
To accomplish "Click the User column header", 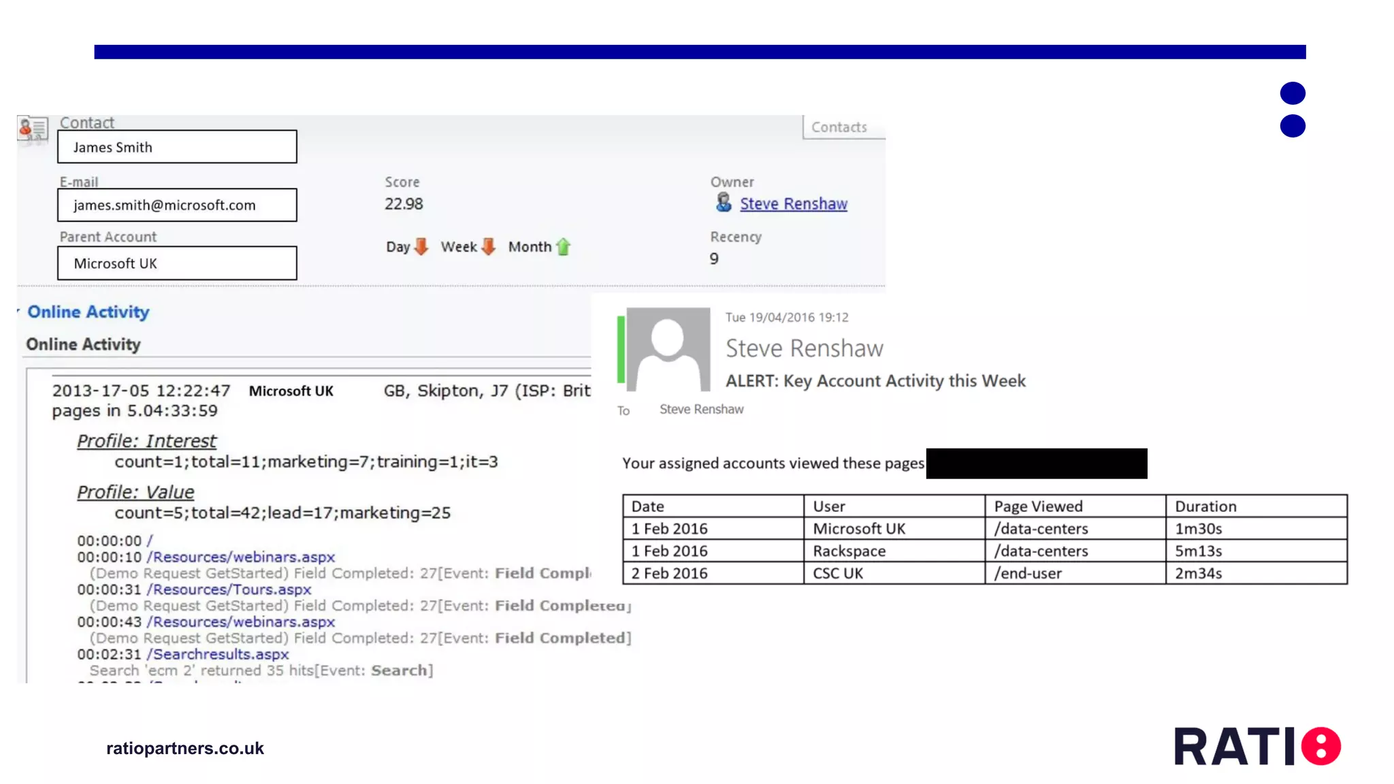I will pyautogui.click(x=894, y=506).
